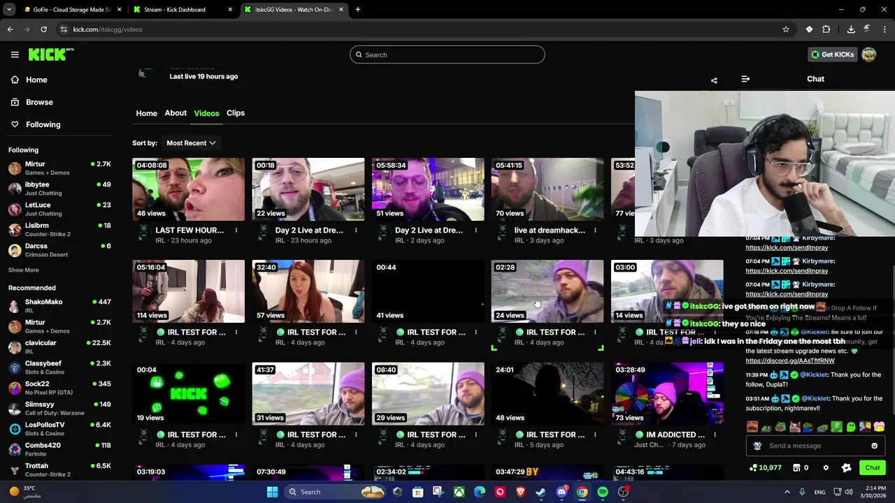This screenshot has height=503, width=895.
Task: Open Brave browser from the taskbar
Action: (x=520, y=492)
